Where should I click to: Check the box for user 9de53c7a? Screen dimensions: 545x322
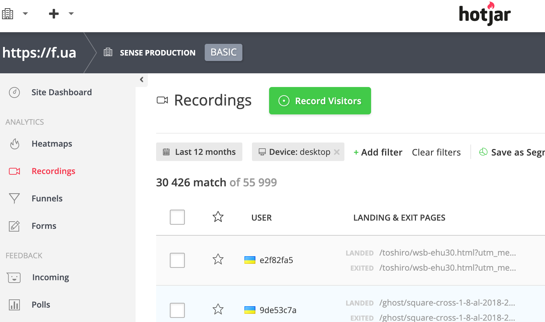[177, 310]
